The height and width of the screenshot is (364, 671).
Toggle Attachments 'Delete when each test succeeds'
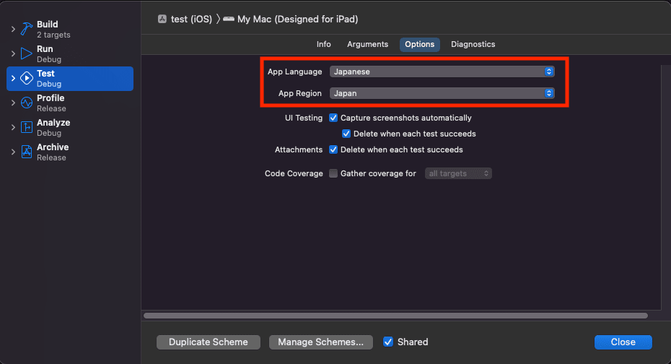click(x=333, y=149)
